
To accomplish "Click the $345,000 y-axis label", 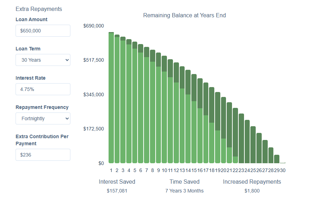I will [x=94, y=94].
